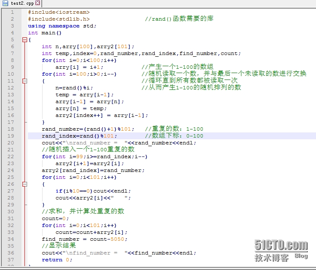The height and width of the screenshot is (270, 316).
Task: Click 'for(int i=99;i>=rand_index;i--)' loop header
Action: (95, 156)
